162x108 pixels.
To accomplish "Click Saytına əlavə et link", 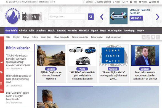I will coord(113,37).
